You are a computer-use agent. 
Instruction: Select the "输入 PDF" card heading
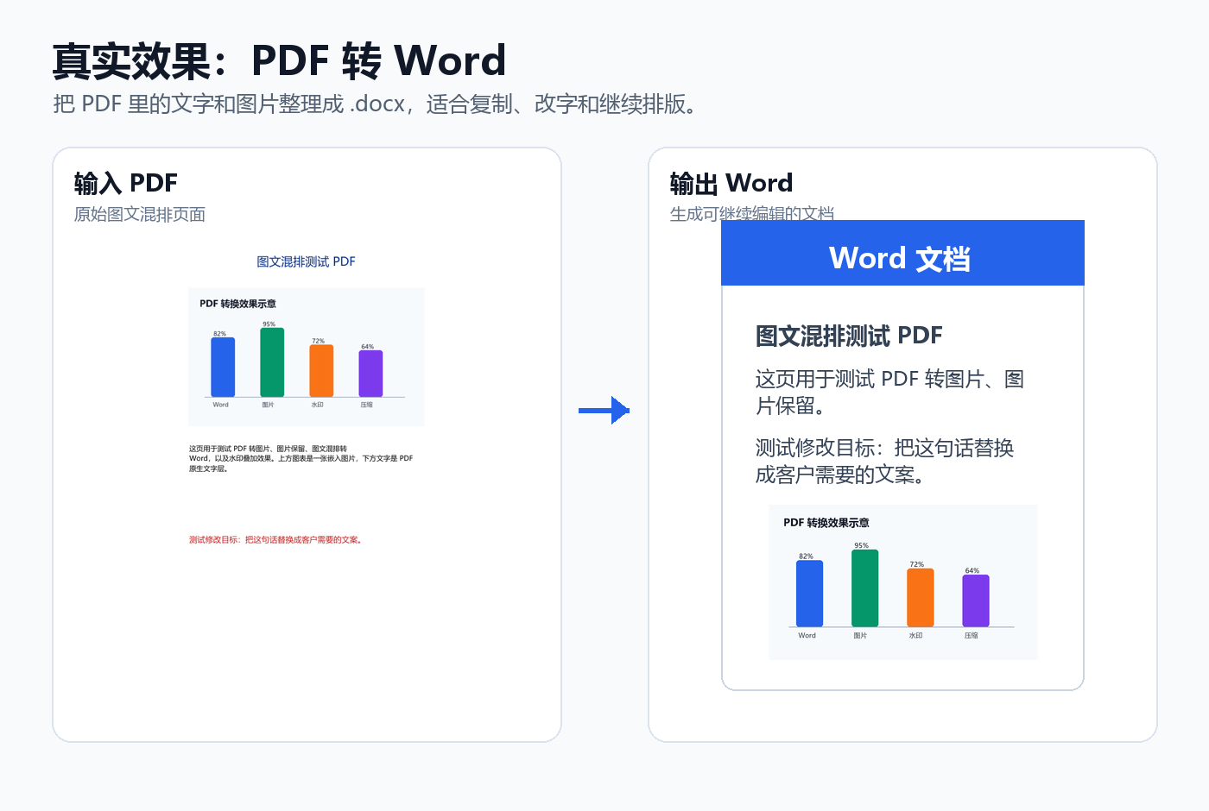[x=126, y=183]
